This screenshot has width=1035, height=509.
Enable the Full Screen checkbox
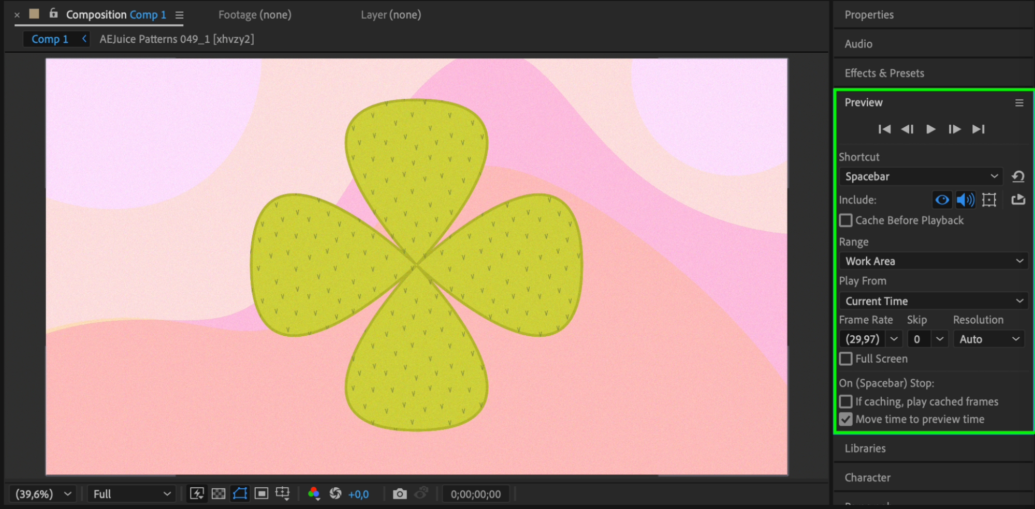(846, 359)
